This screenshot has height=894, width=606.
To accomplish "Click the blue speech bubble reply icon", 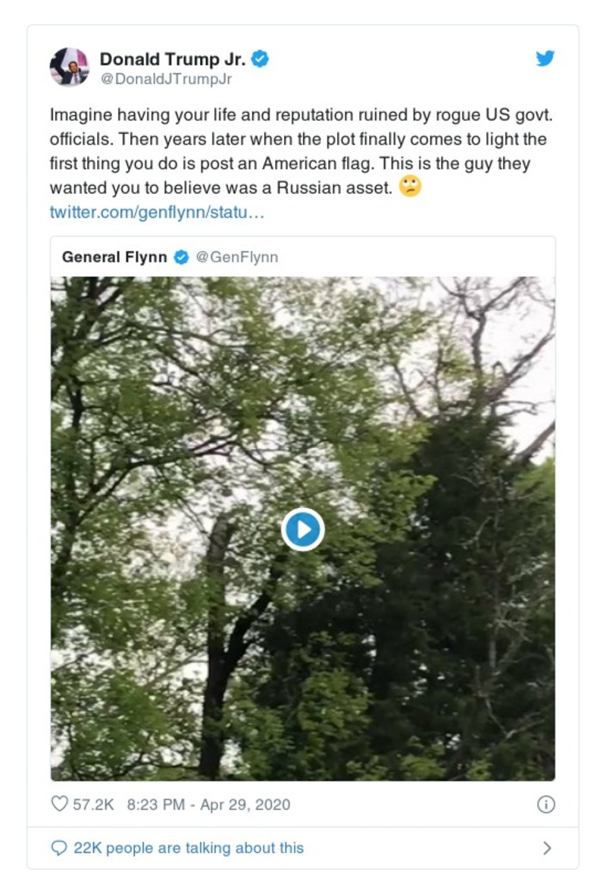I will [x=59, y=848].
